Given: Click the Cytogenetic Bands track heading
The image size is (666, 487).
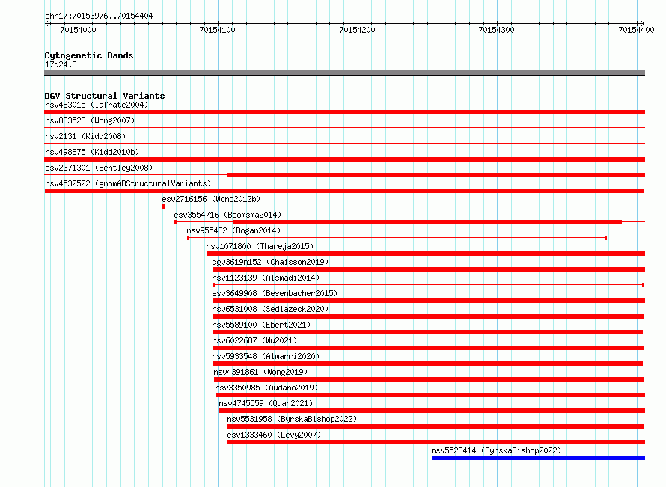Looking at the screenshot, I should click(89, 55).
